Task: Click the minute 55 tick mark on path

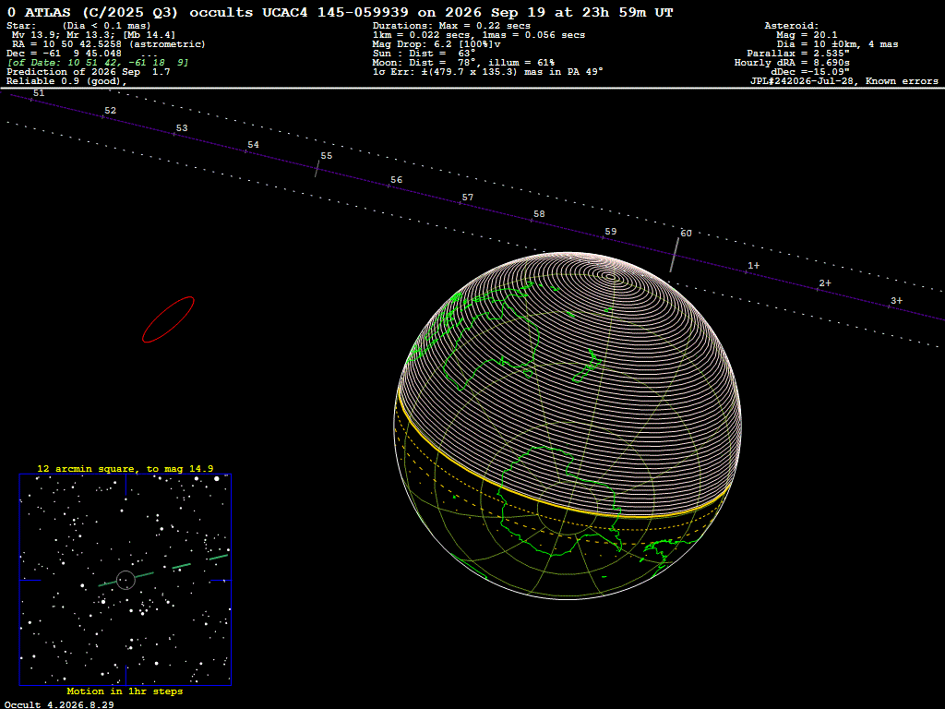Action: tap(317, 168)
